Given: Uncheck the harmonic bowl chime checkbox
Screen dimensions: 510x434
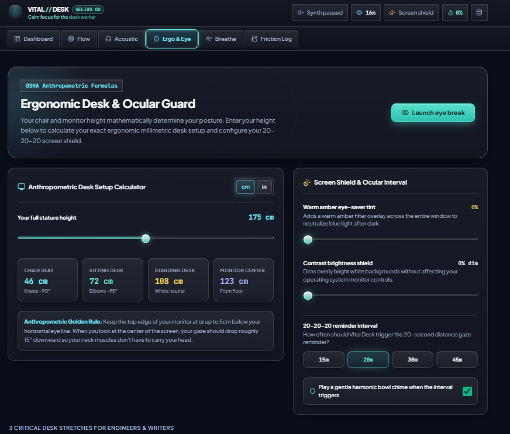Looking at the screenshot, I should [467, 391].
